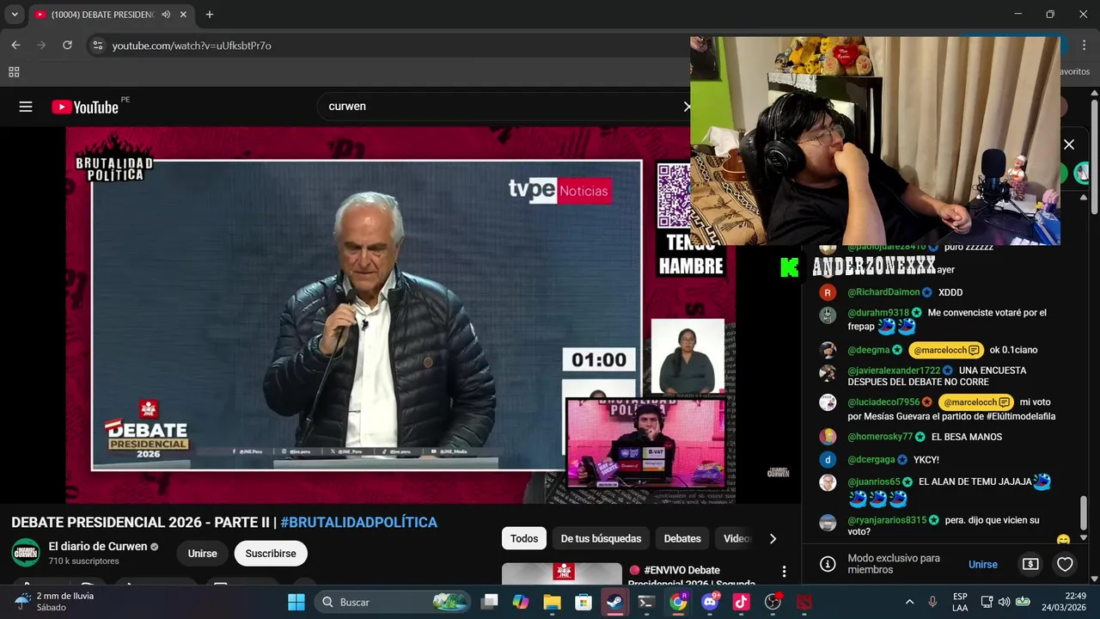Open the members-only info icon
Viewport: 1100px width, 619px height.
point(828,564)
